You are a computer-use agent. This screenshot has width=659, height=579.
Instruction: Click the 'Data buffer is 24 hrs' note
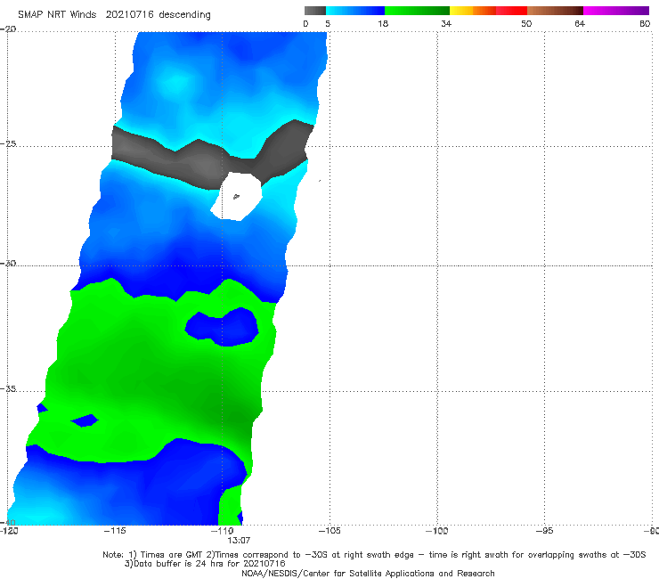(x=205, y=564)
